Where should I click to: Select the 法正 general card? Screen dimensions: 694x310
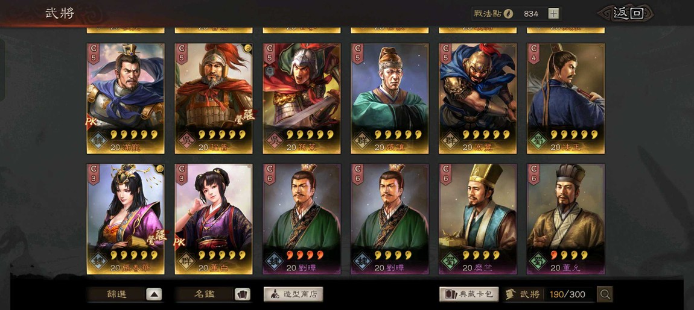565,99
